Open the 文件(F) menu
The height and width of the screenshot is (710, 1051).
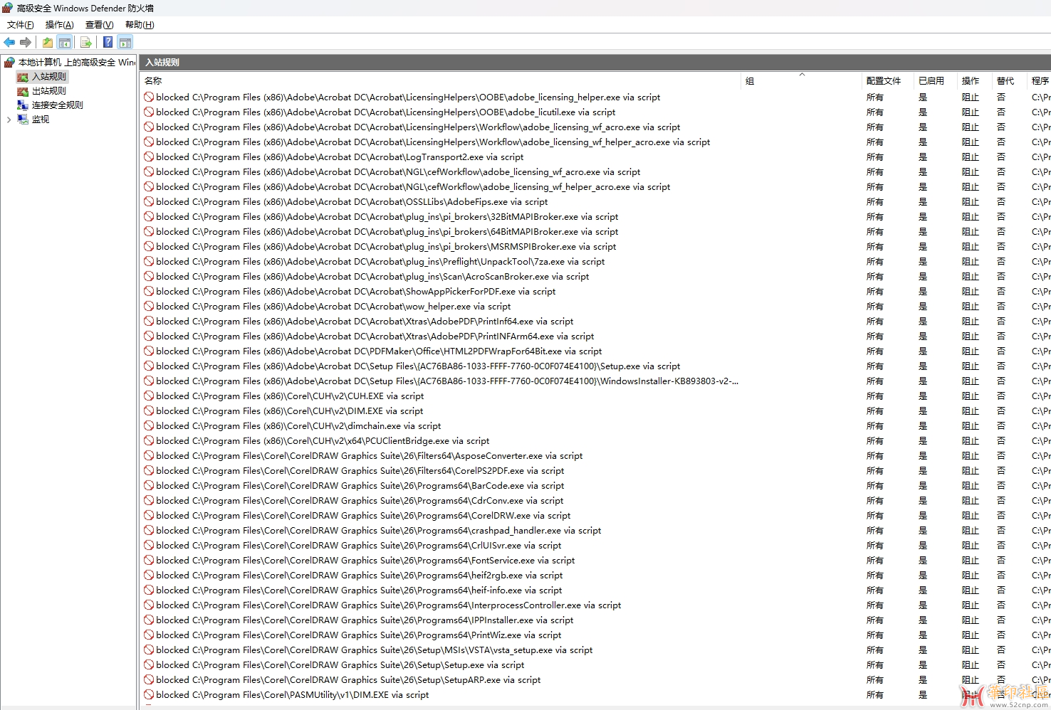(x=21, y=25)
